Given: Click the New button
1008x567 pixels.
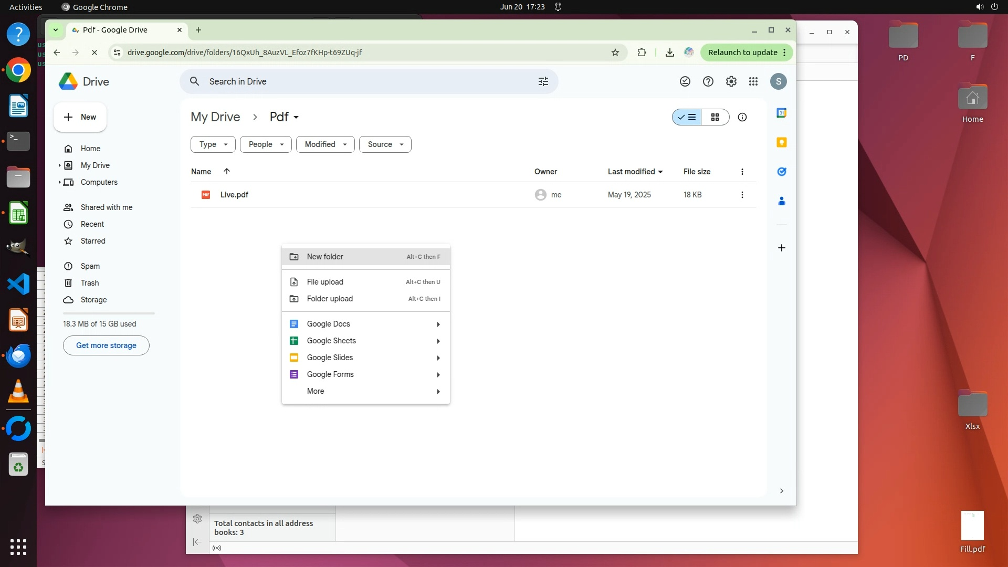Looking at the screenshot, I should point(80,117).
